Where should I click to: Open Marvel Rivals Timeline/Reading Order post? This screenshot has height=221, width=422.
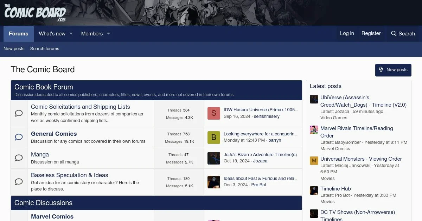coord(357,132)
